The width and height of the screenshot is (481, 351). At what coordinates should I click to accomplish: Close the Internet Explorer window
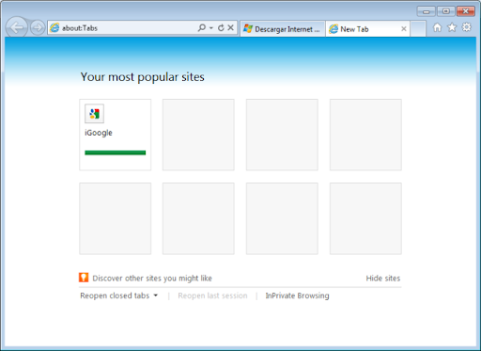click(466, 11)
